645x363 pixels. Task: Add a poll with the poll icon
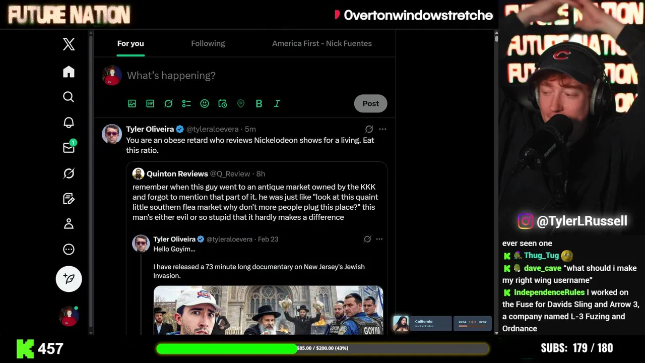pos(186,103)
